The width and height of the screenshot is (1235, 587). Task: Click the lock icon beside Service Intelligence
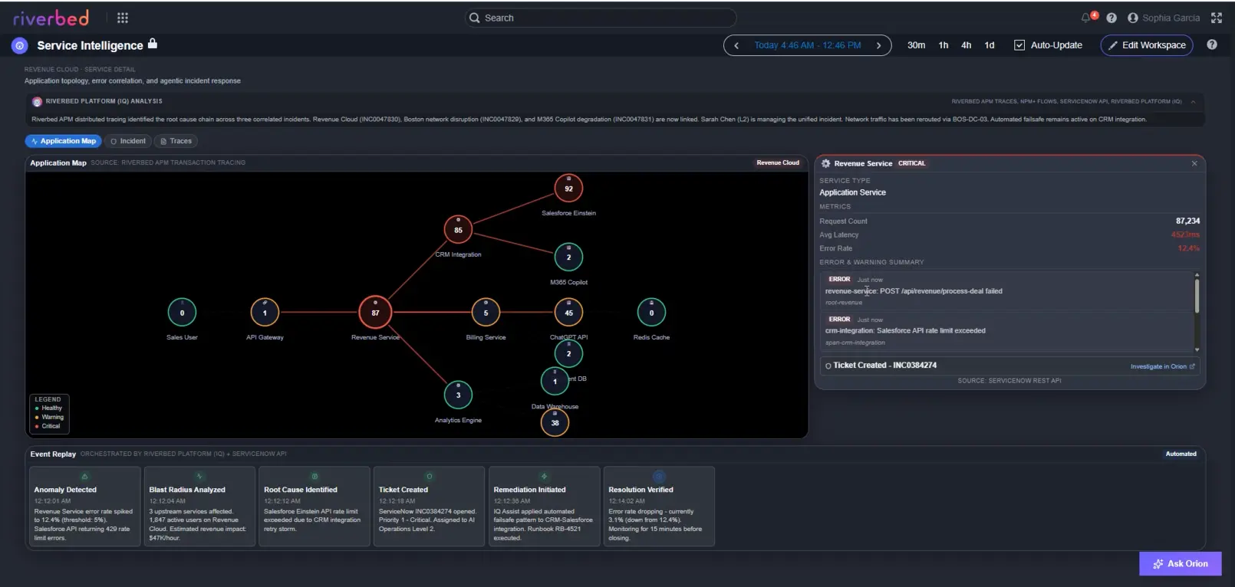point(153,44)
